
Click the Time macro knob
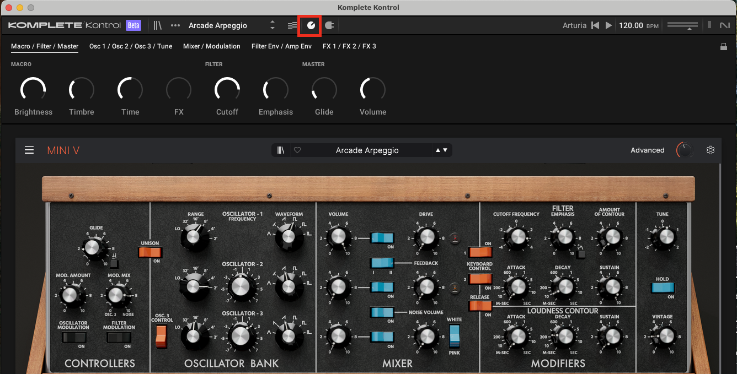[x=130, y=90]
